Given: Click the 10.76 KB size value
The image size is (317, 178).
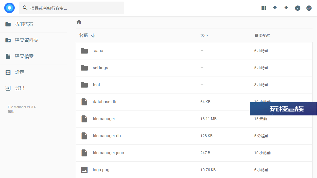Looking at the screenshot, I should (x=208, y=170).
